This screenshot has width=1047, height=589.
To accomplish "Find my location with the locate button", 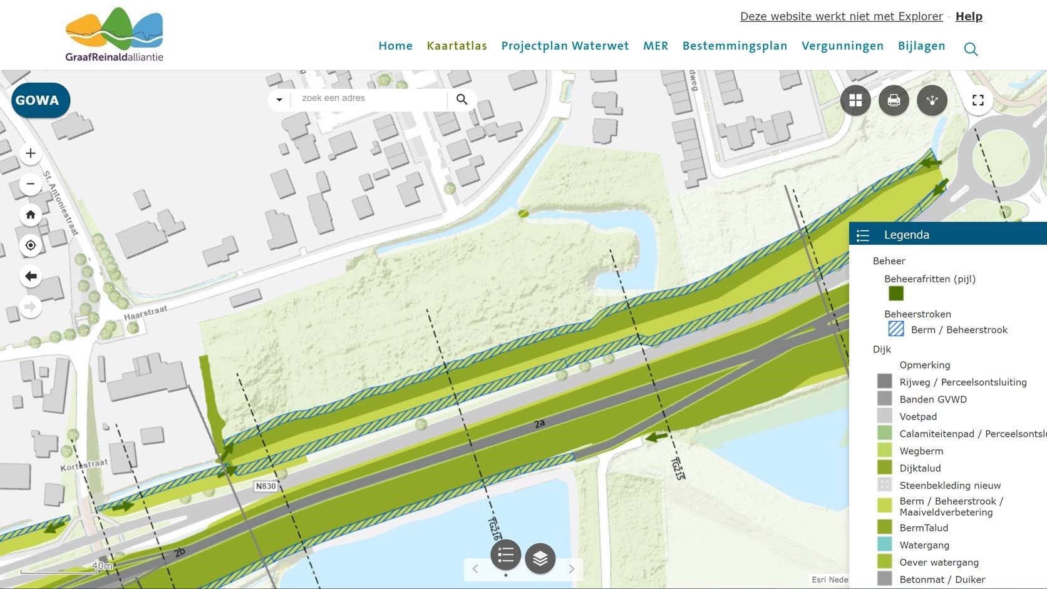I will tap(31, 245).
